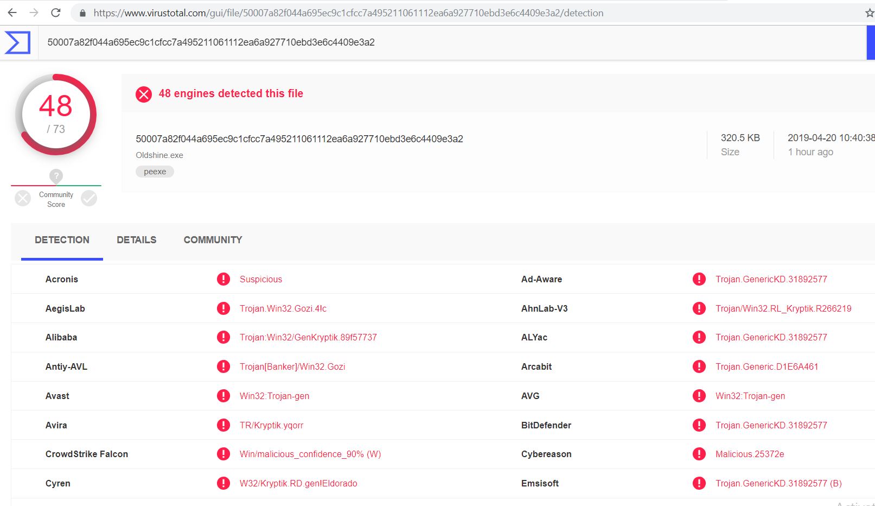This screenshot has height=506, width=875.
Task: Click CrowdStrike Falcon row warning icon
Action: coord(223,454)
